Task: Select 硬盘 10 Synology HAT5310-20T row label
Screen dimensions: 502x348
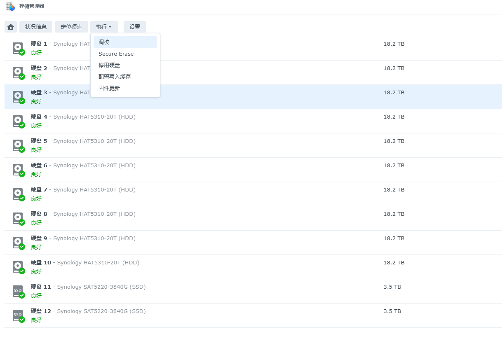Action: click(85, 263)
